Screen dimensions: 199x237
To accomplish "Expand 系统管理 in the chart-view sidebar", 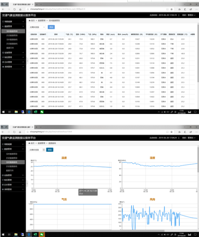I will pyautogui.click(x=13, y=189).
